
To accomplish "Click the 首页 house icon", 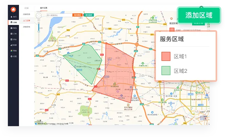I will [x=12, y=17].
